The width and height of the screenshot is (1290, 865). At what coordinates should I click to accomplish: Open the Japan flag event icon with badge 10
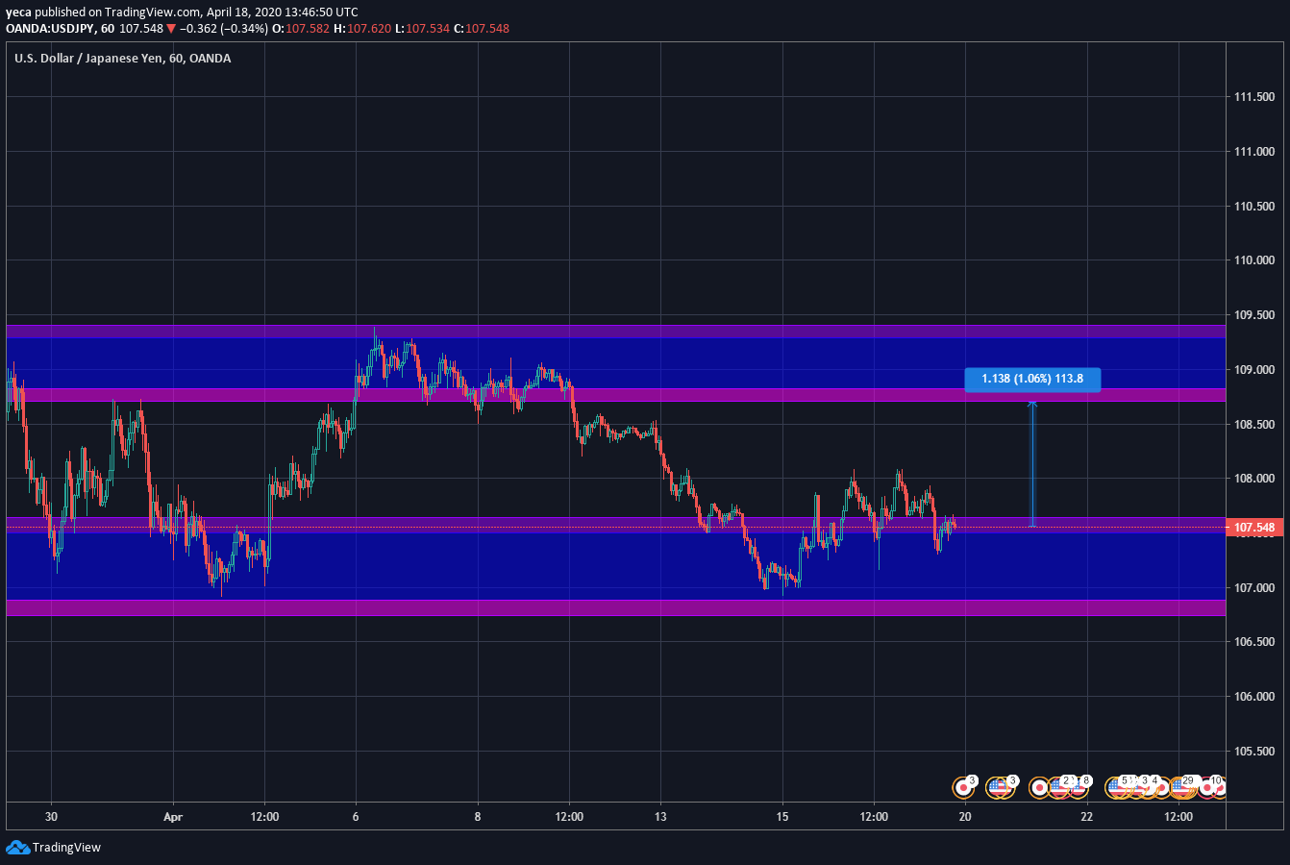[x=1207, y=787]
